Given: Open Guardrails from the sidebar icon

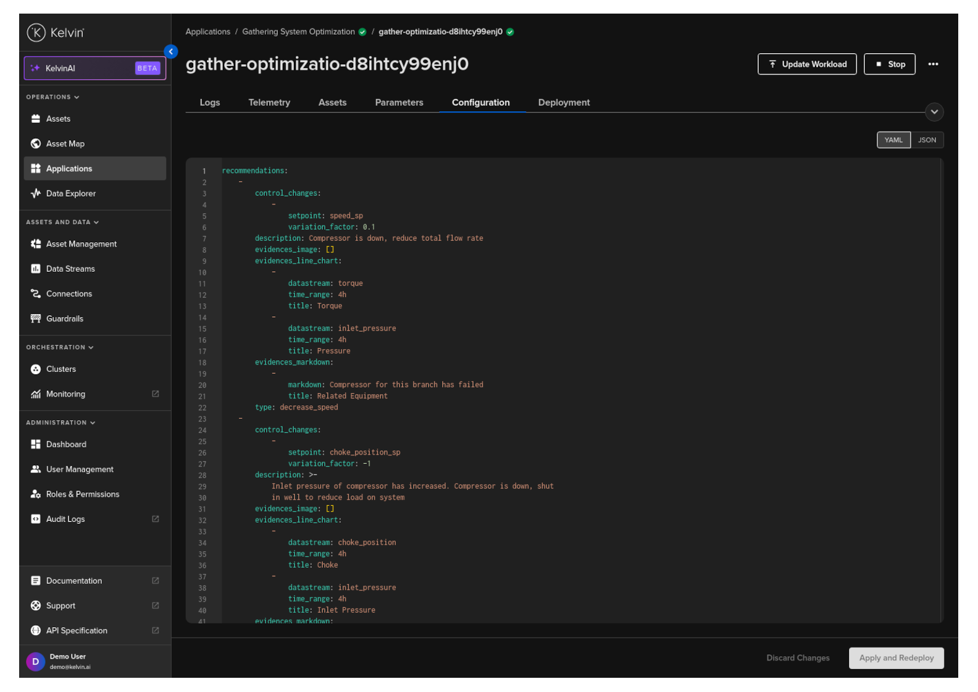Looking at the screenshot, I should pyautogui.click(x=36, y=319).
